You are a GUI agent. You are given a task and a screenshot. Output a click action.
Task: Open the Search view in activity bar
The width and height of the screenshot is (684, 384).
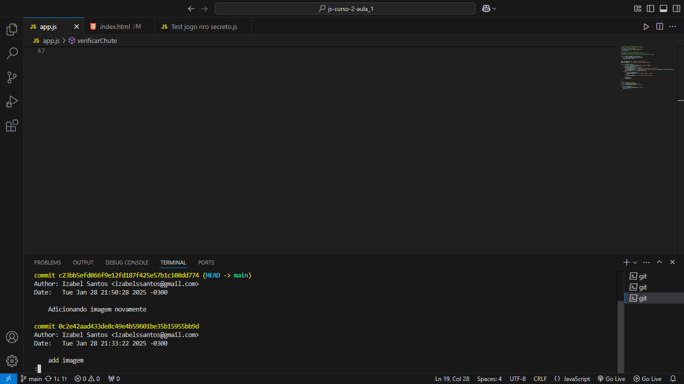click(12, 53)
